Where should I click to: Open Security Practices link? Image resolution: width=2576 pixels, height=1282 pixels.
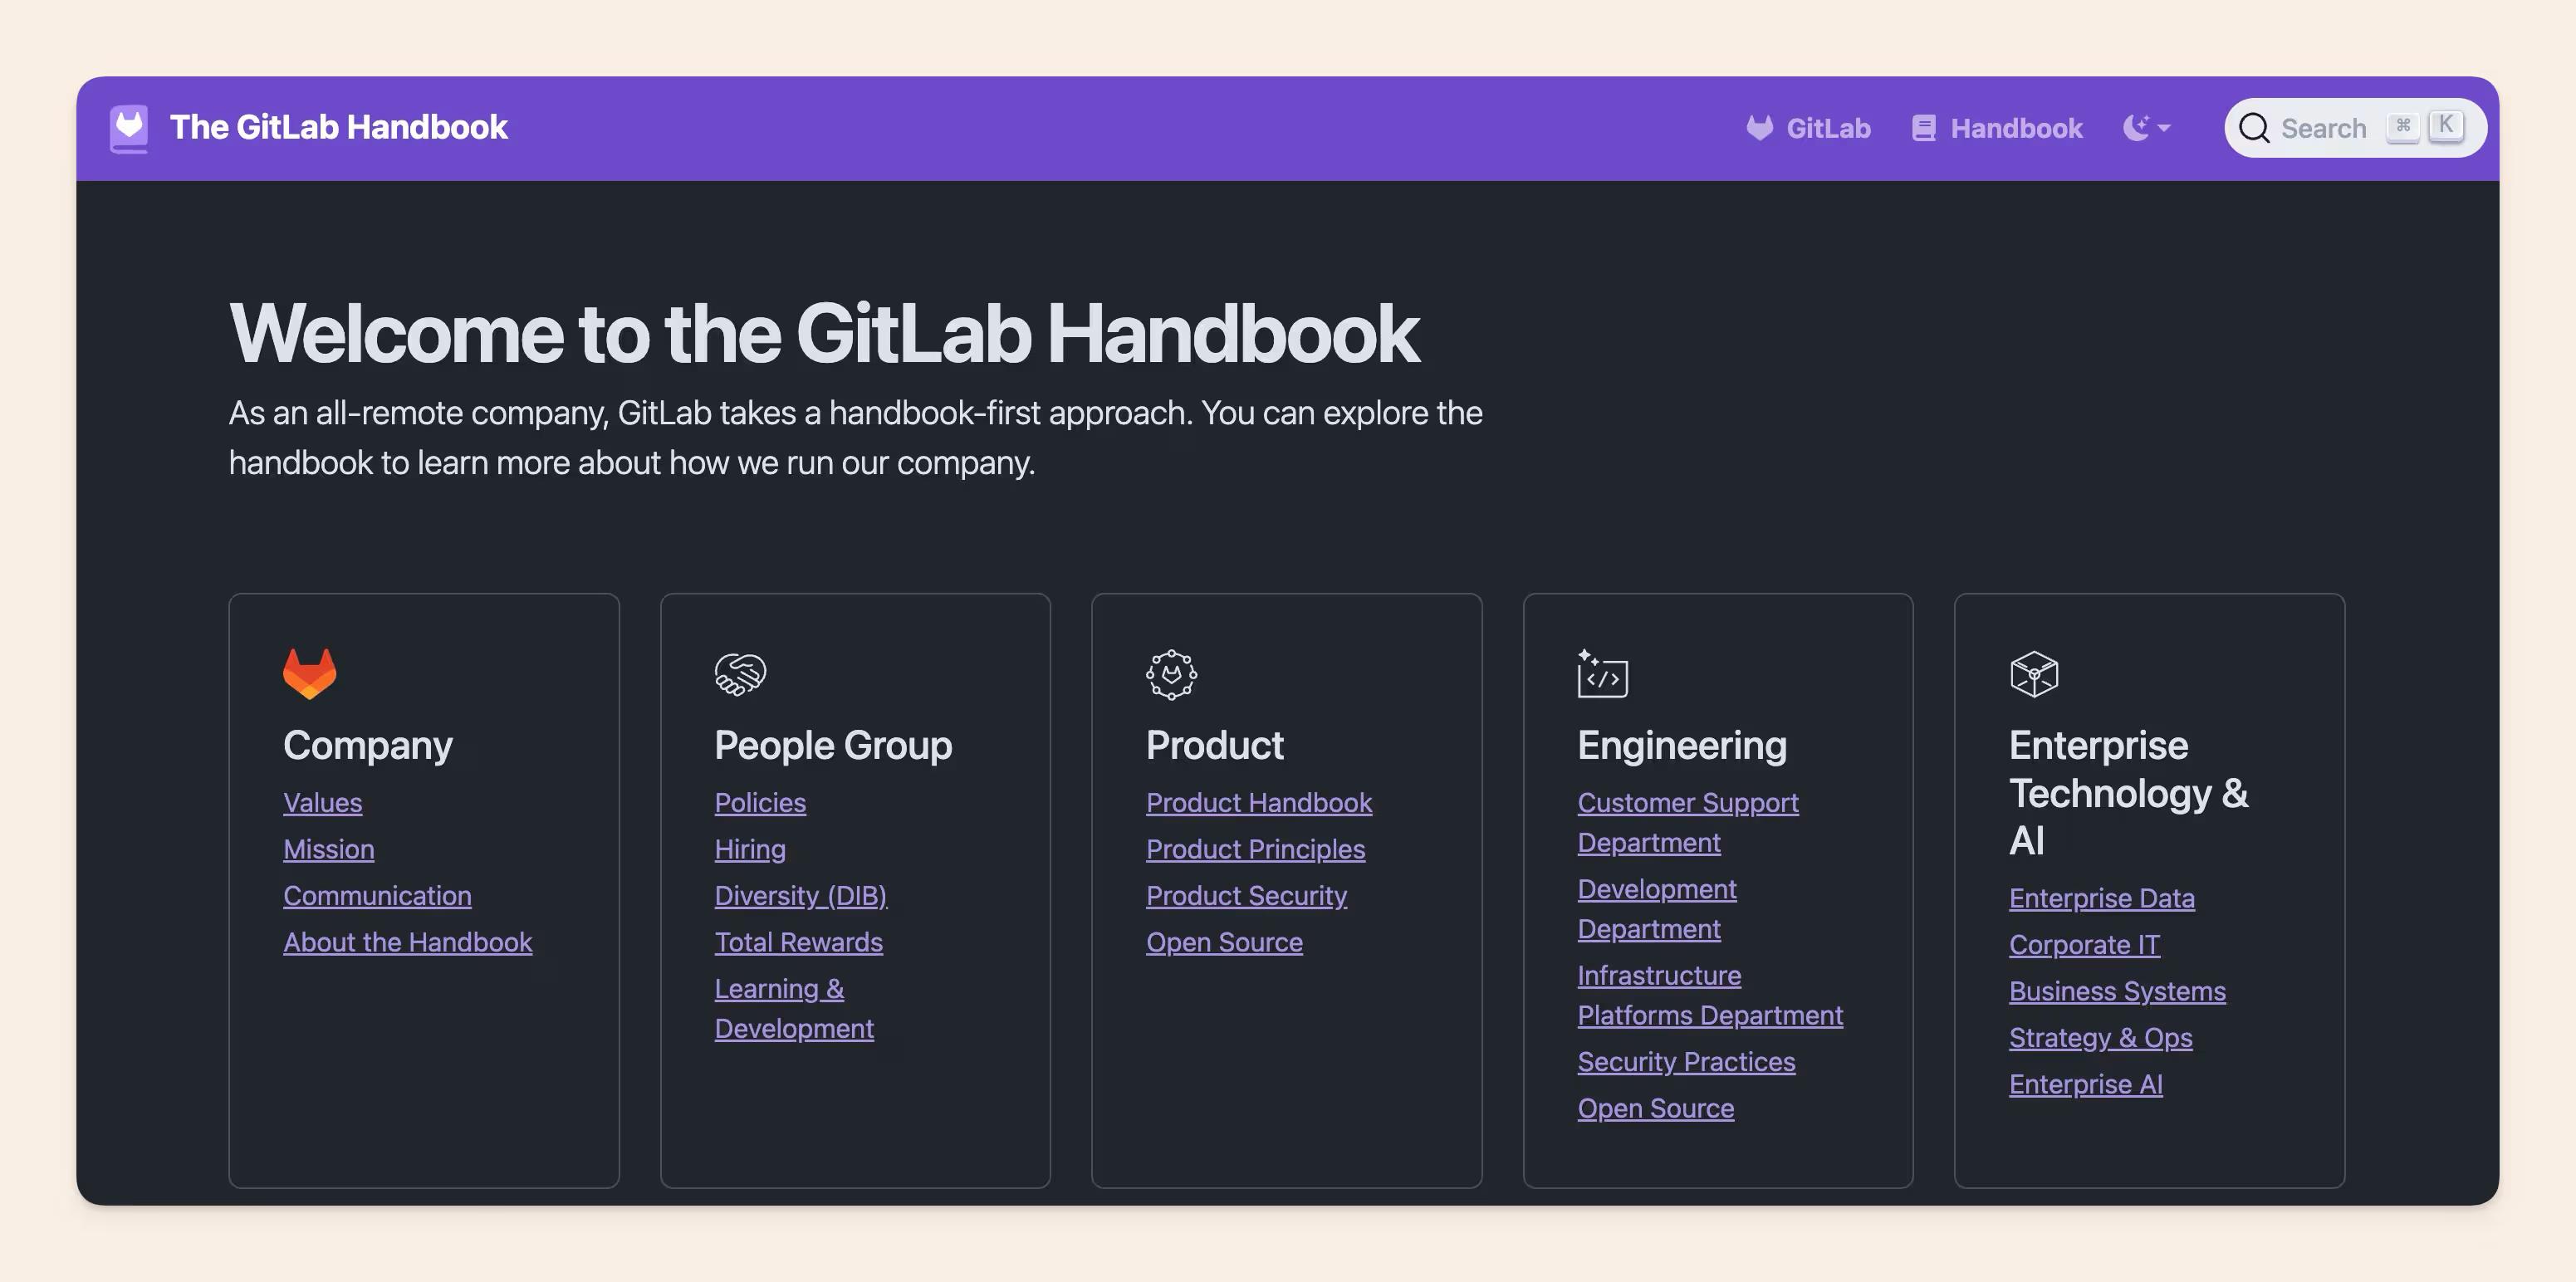[1686, 1062]
